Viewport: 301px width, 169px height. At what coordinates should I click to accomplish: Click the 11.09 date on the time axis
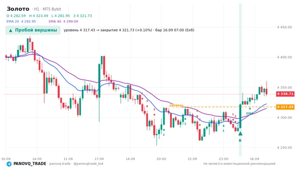pyautogui.click(x=68, y=159)
